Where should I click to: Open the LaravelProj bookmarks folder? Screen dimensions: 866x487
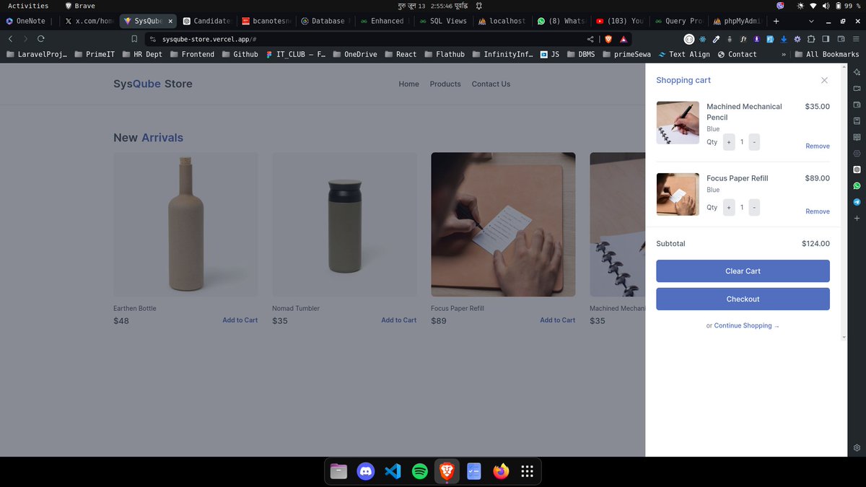pyautogui.click(x=36, y=54)
